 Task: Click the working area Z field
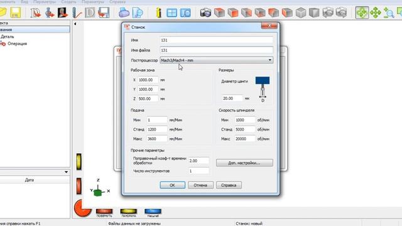[x=148, y=99]
